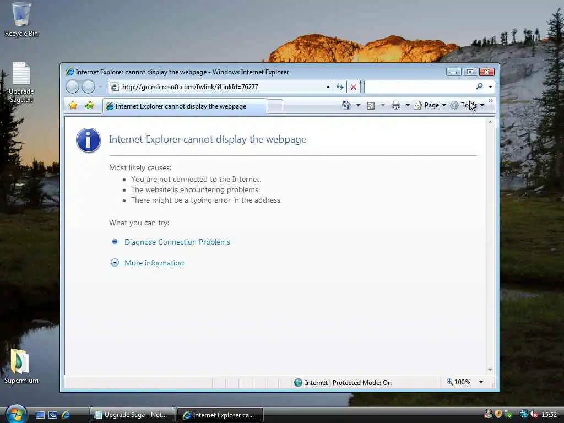Select the Upgrade Saga.txt desktop file
Screen dimensions: 564x423
pyautogui.click(x=21, y=83)
